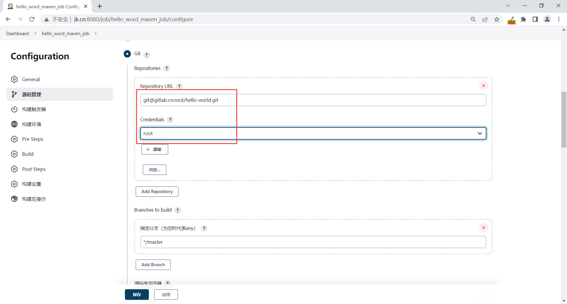567x304 pixels.
Task: Open the browser profile menu
Action: click(547, 19)
